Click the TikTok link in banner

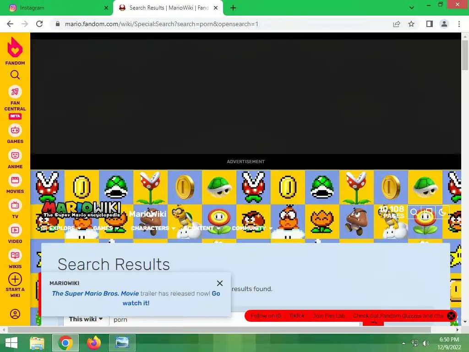(x=297, y=316)
